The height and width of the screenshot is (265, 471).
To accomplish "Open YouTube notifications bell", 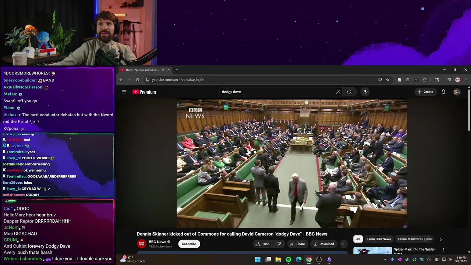I will [x=443, y=92].
